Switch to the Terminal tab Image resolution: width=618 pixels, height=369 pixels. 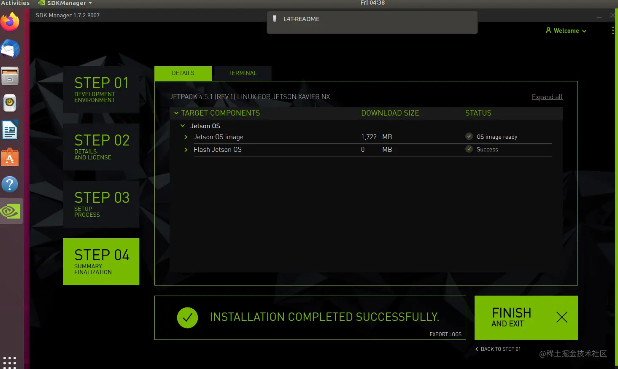(x=243, y=73)
